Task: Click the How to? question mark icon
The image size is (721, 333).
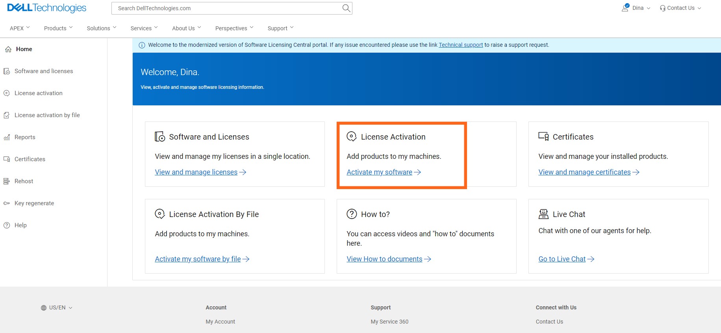Action: click(352, 214)
